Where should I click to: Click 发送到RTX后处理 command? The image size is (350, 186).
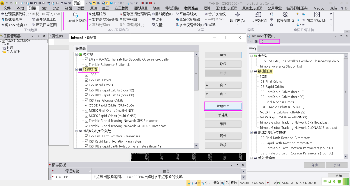(x=103, y=19)
